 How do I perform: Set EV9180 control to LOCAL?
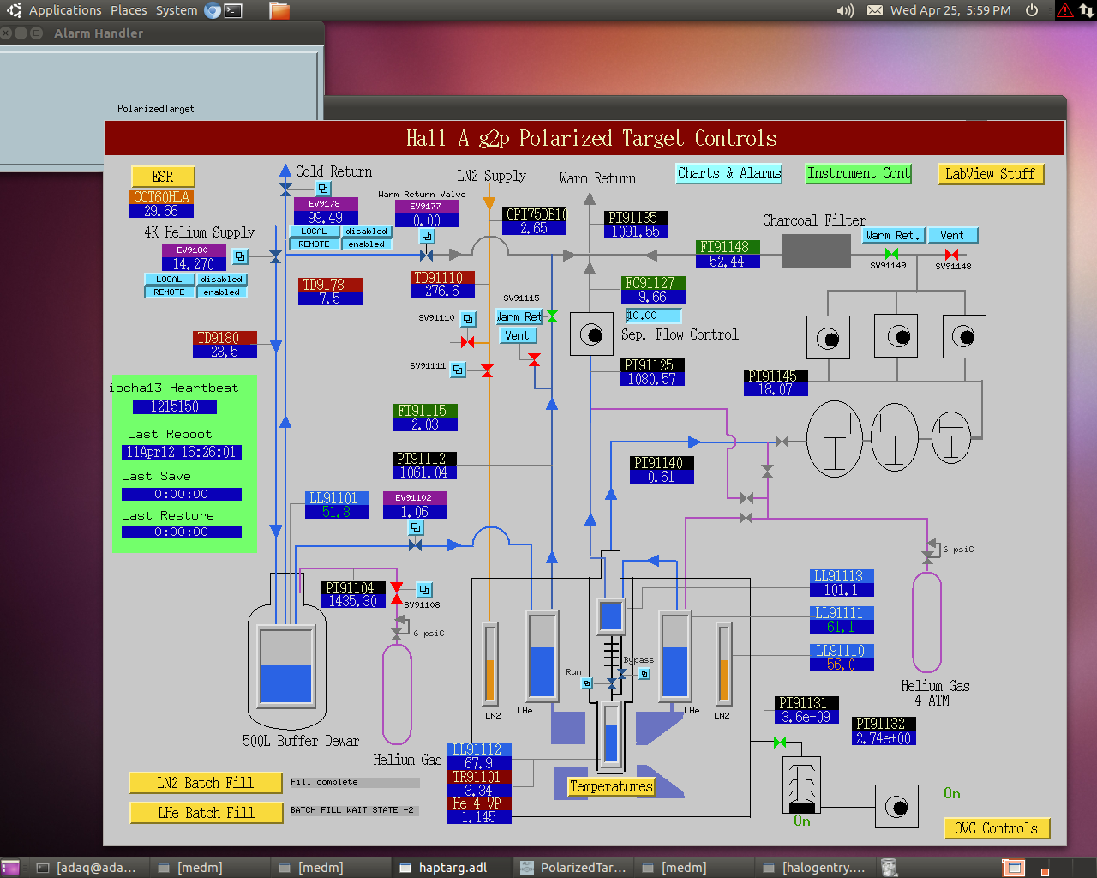(169, 280)
